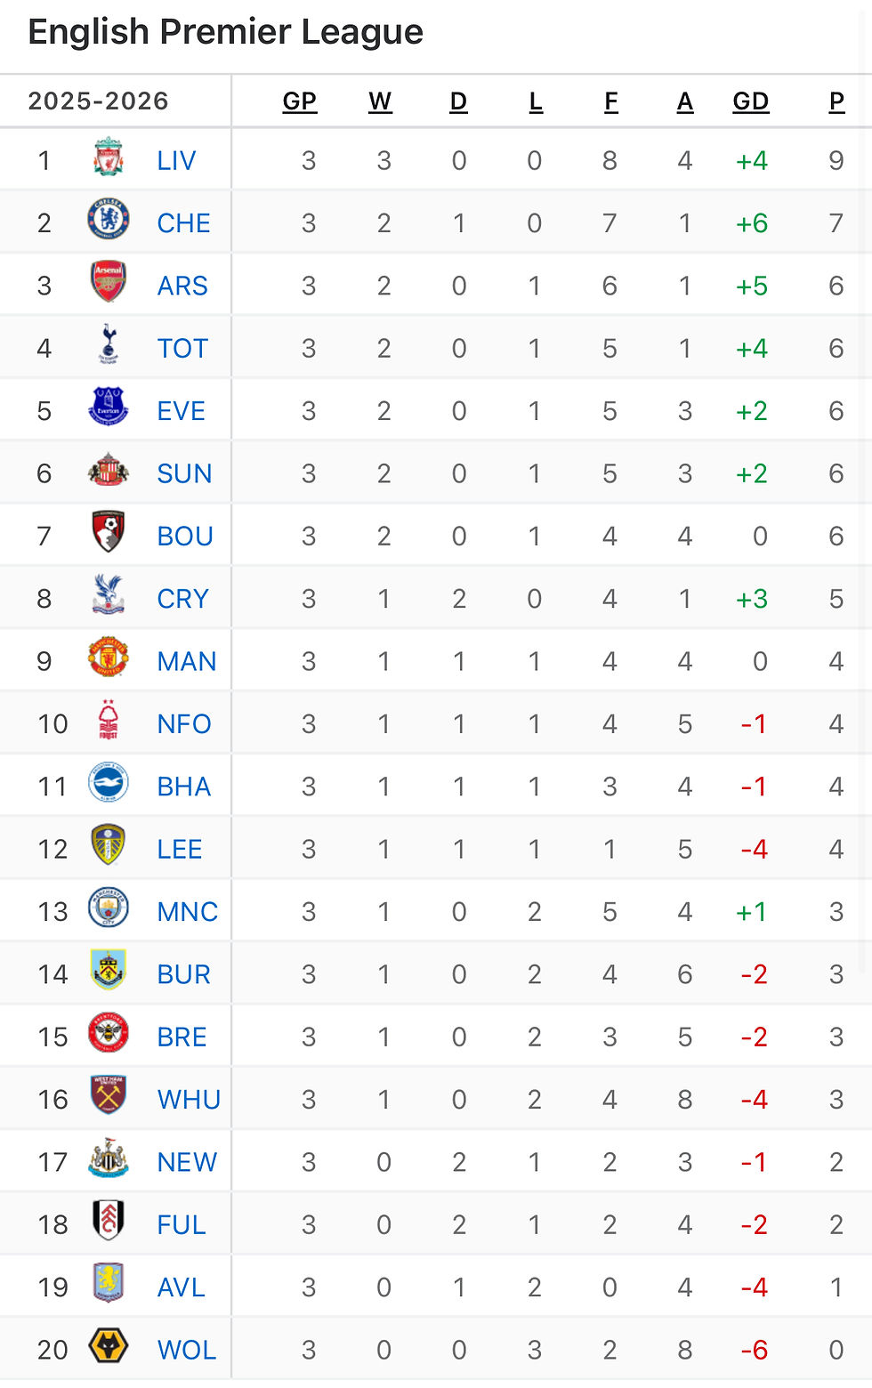Click the Crystal Palace eagle crest
This screenshot has height=1388, width=872.
coord(109,597)
